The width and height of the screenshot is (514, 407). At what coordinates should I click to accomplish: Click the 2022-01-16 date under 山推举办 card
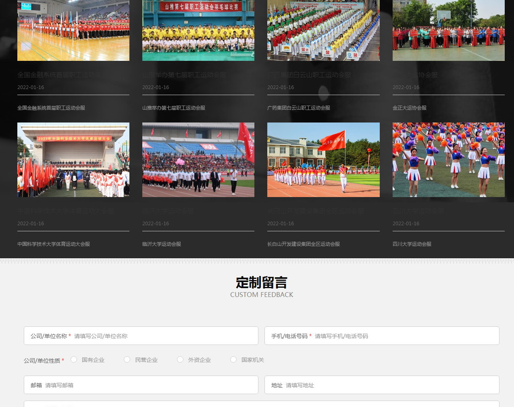point(156,87)
